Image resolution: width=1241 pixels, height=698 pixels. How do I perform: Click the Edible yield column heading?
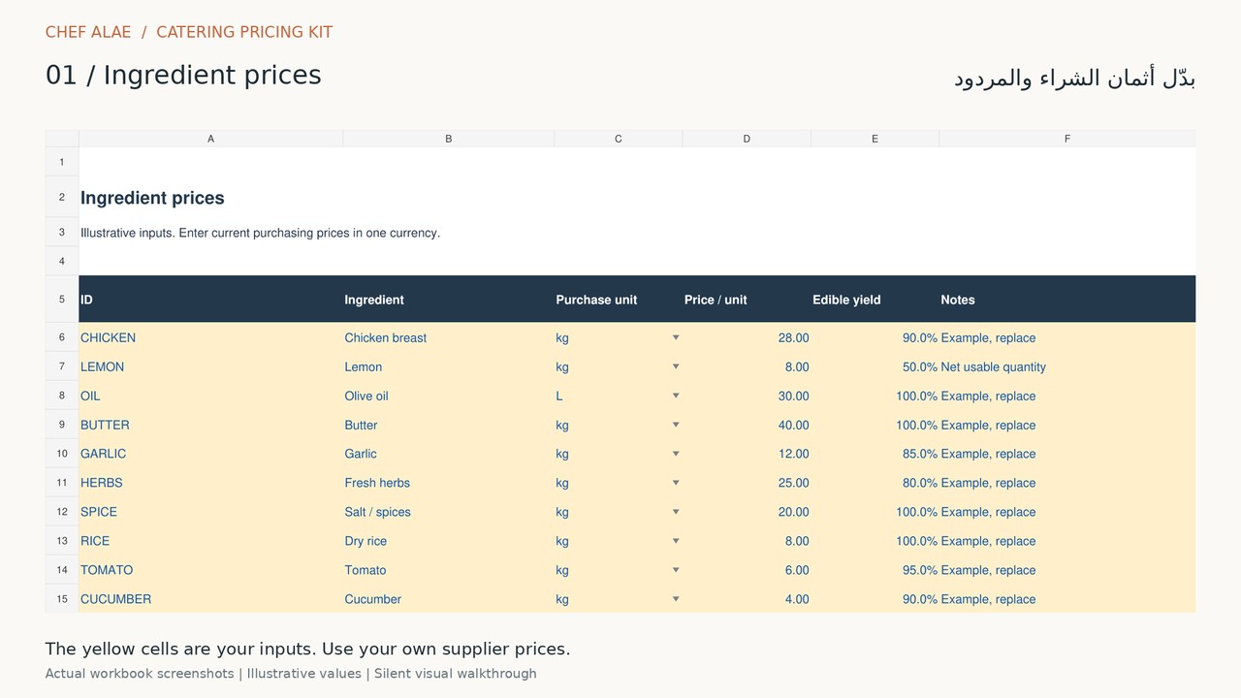(x=846, y=300)
